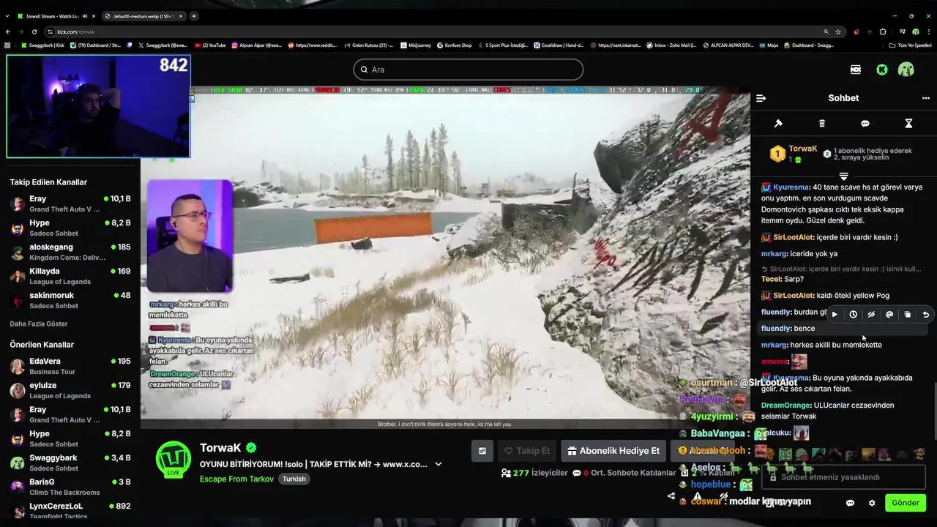Click the browser reload button
937x527 pixels.
(34, 31)
